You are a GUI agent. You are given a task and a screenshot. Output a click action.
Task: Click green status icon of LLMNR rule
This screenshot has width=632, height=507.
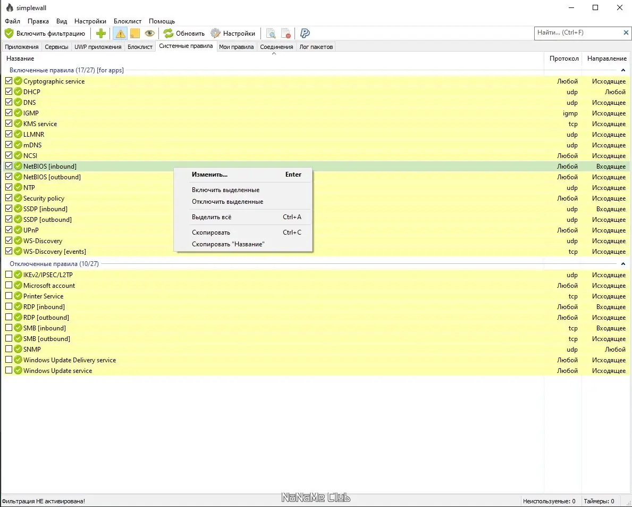pos(18,134)
